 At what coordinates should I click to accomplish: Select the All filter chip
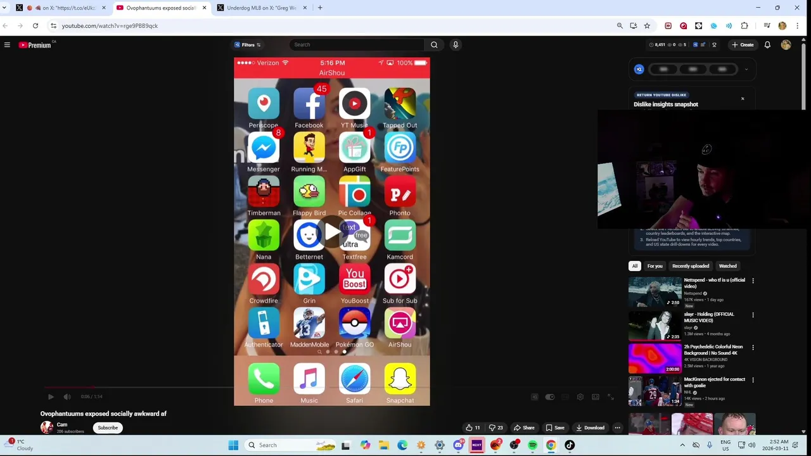pyautogui.click(x=635, y=266)
